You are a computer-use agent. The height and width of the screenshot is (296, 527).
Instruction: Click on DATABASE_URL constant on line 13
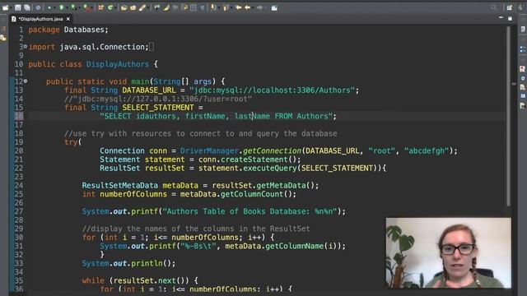[x=148, y=90]
